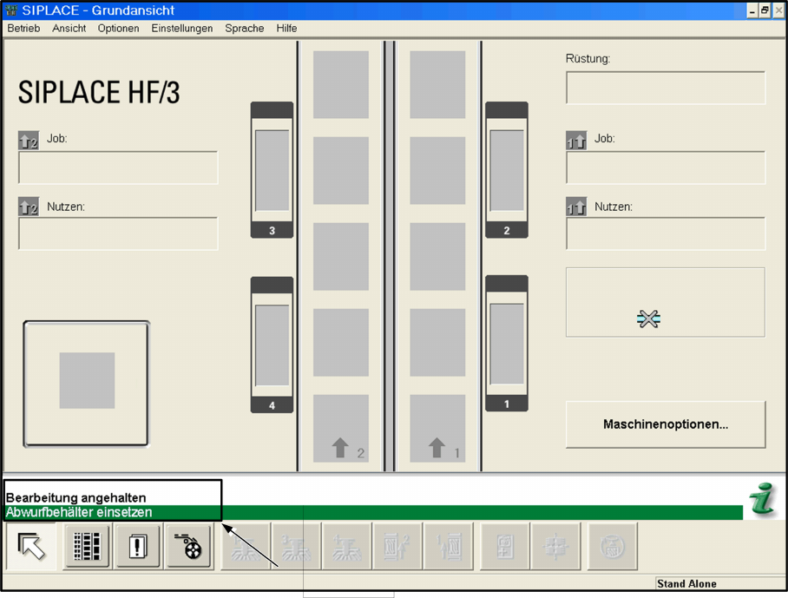Click the conveyor lane 2 arrow

(341, 448)
